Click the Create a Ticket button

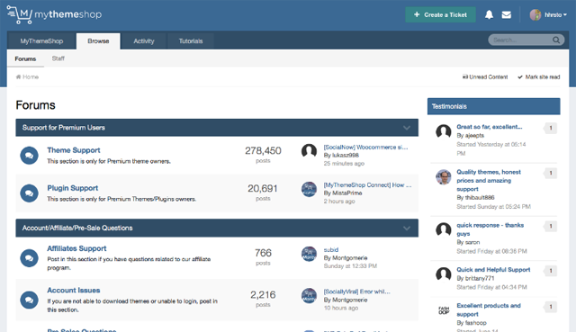tap(440, 14)
